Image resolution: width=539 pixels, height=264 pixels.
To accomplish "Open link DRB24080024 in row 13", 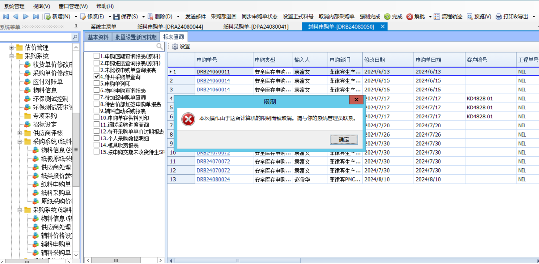I will (213, 179).
